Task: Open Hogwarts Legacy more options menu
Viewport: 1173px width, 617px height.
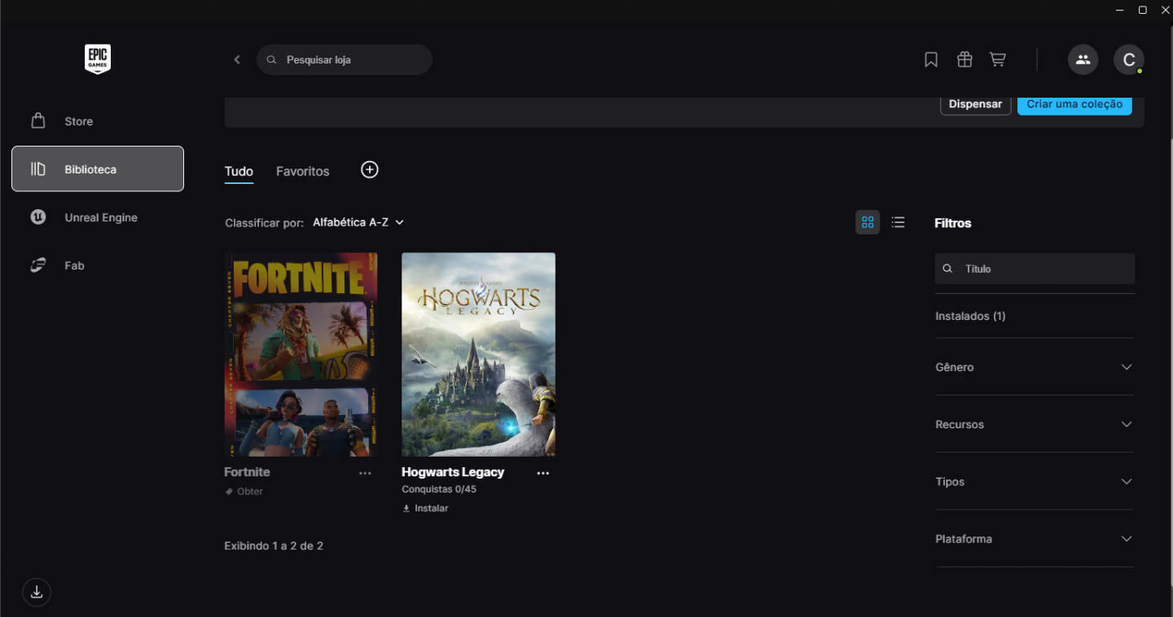Action: 543,473
